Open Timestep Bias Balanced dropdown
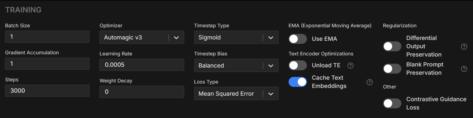Screen dimensions: 473x118 point(236,65)
